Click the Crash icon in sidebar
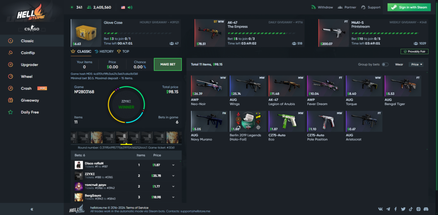This screenshot has height=215, width=438. coord(10,88)
